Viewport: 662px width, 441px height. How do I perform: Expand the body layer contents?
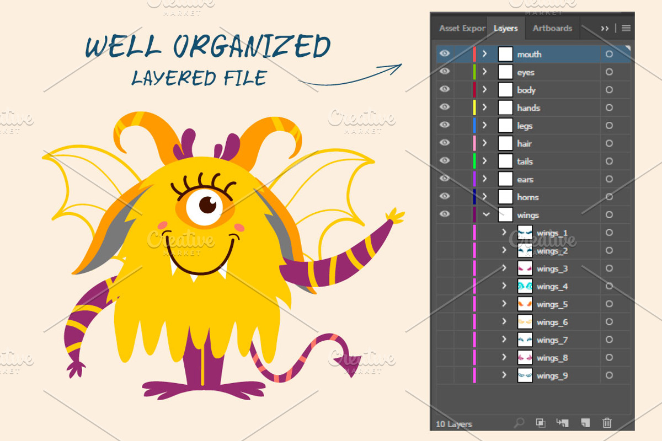[x=485, y=90]
